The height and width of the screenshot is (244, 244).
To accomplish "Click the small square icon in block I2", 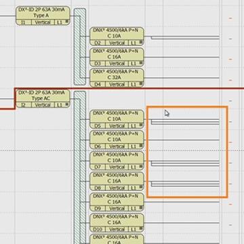I will click(67, 104).
